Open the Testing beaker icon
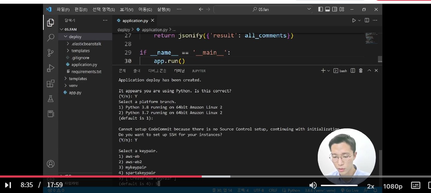 51,99
